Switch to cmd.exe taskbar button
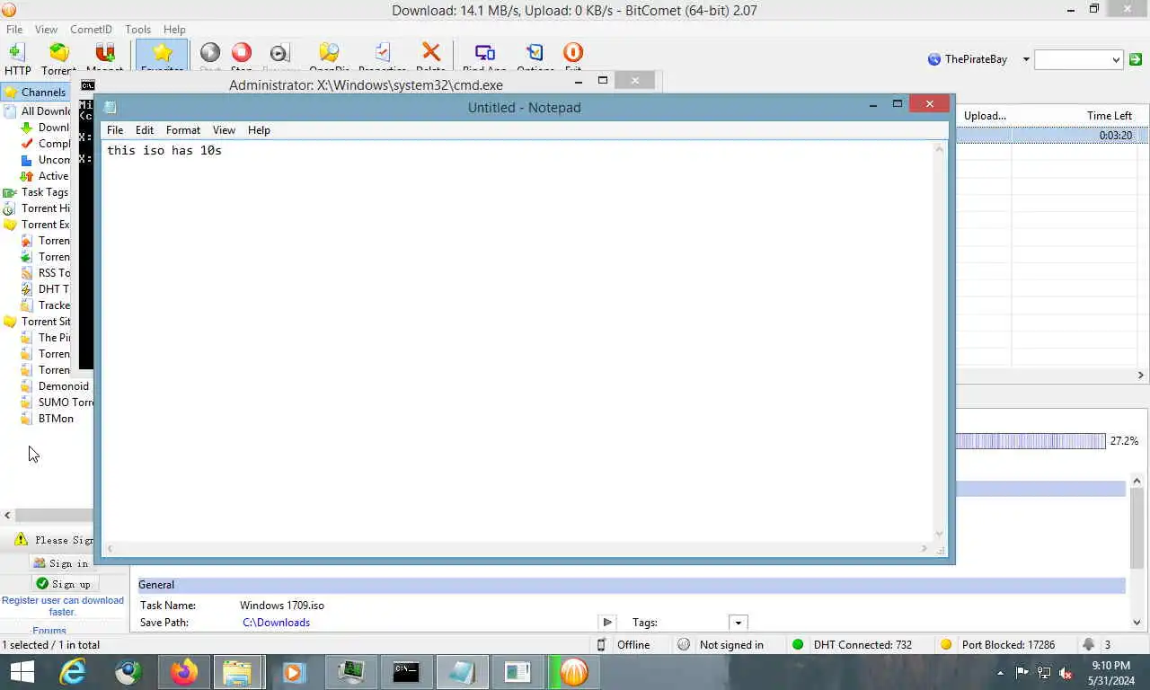The height and width of the screenshot is (690, 1150). (x=406, y=672)
